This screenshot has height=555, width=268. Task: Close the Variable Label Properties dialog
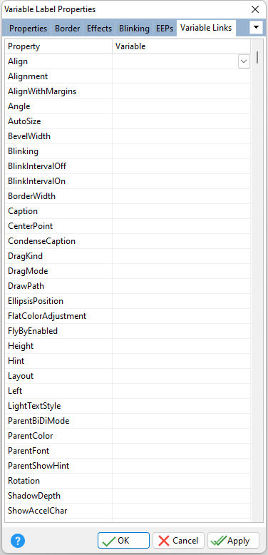[255, 9]
